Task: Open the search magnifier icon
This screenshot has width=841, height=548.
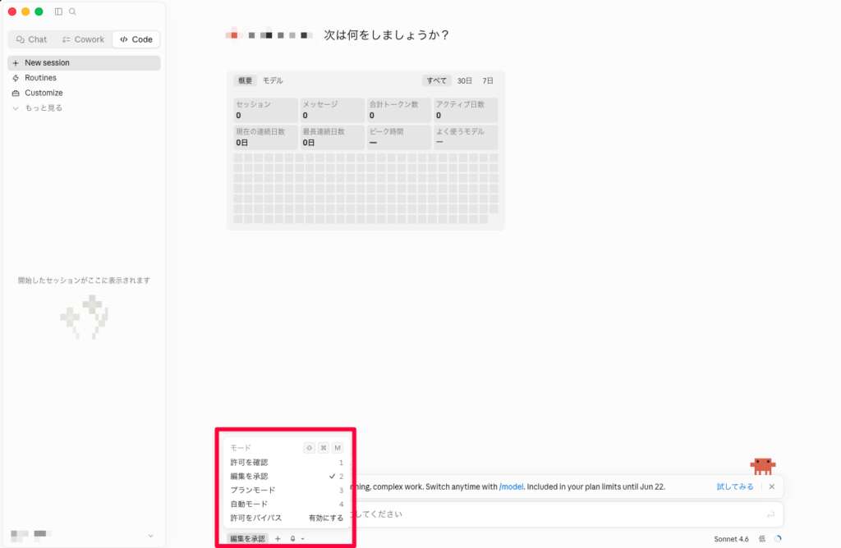Action: click(x=72, y=11)
